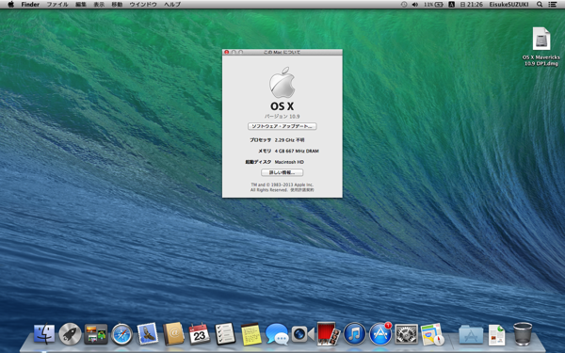The width and height of the screenshot is (565, 353).
Task: Open the Apple menu
Action: click(10, 5)
